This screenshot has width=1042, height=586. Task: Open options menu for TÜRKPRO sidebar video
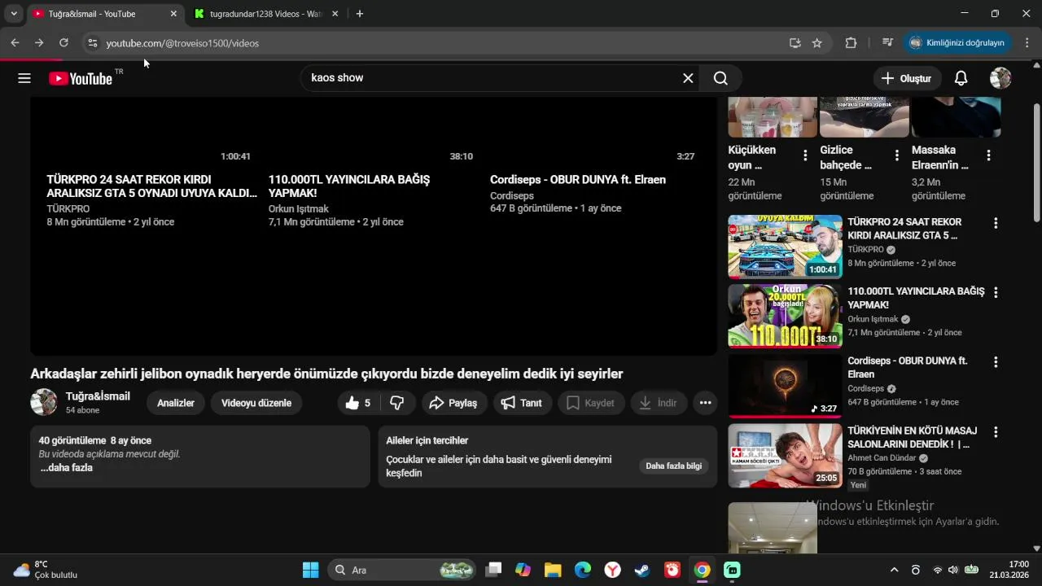(x=995, y=223)
